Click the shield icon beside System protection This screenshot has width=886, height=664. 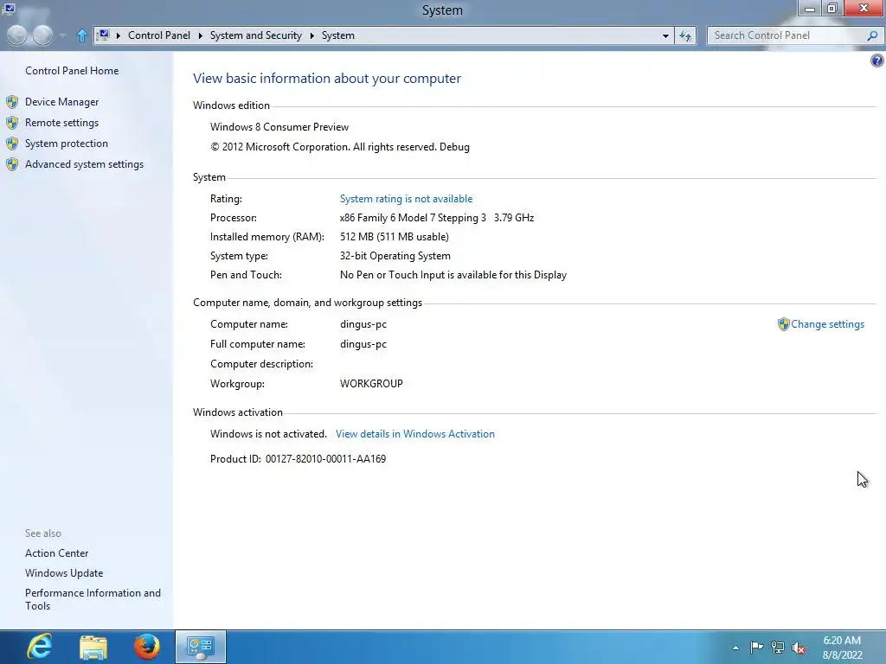[x=12, y=144]
